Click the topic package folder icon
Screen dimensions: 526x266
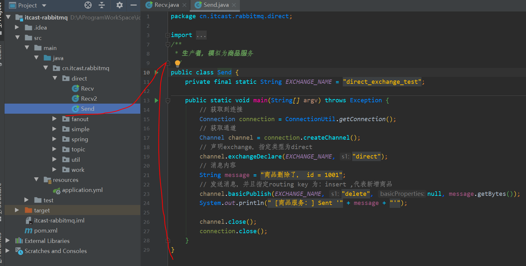point(66,149)
